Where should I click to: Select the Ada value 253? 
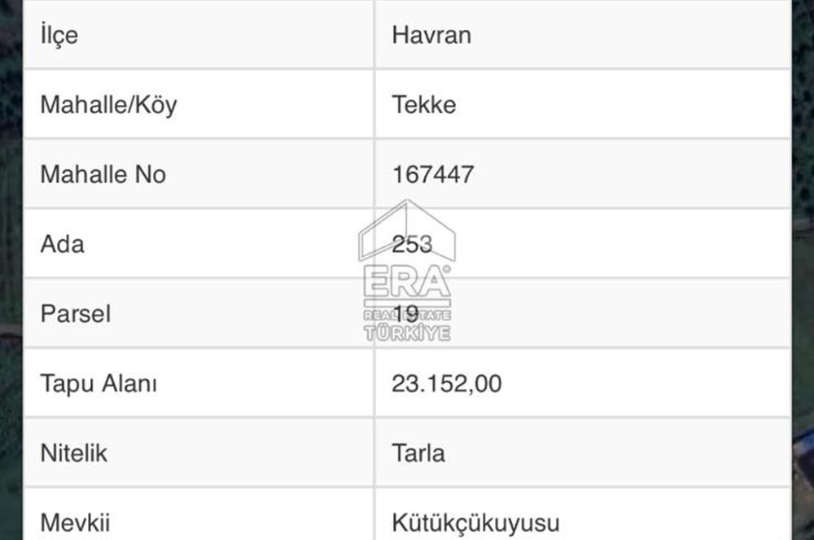coord(411,244)
